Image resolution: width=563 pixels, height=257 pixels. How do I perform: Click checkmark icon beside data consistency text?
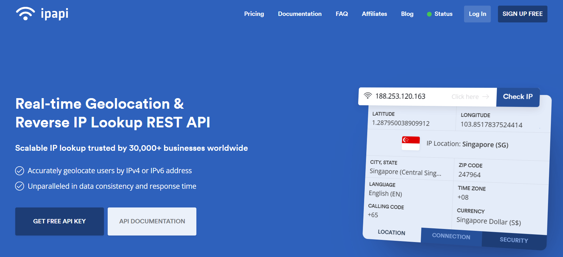click(20, 186)
